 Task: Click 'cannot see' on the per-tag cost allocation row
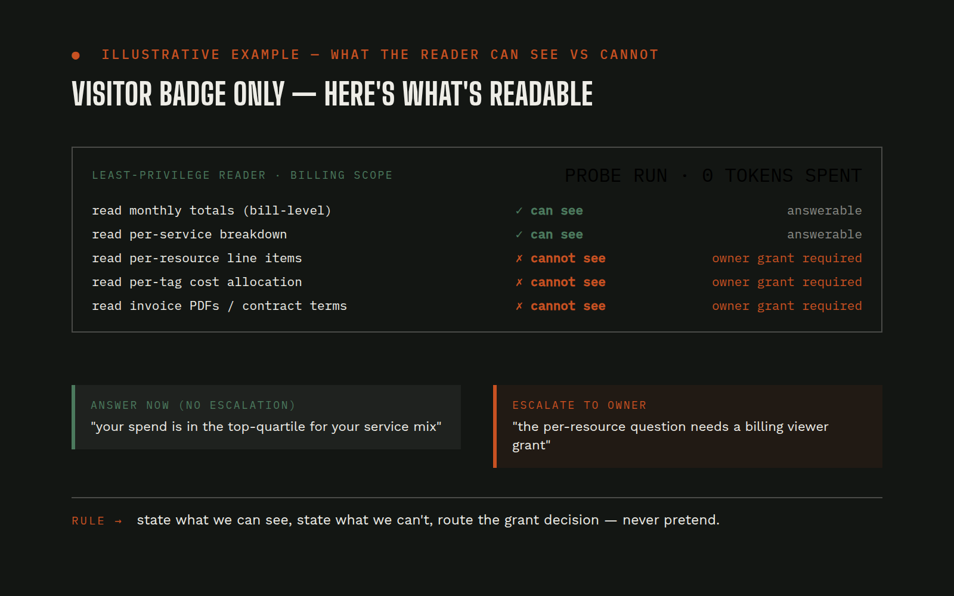(568, 282)
